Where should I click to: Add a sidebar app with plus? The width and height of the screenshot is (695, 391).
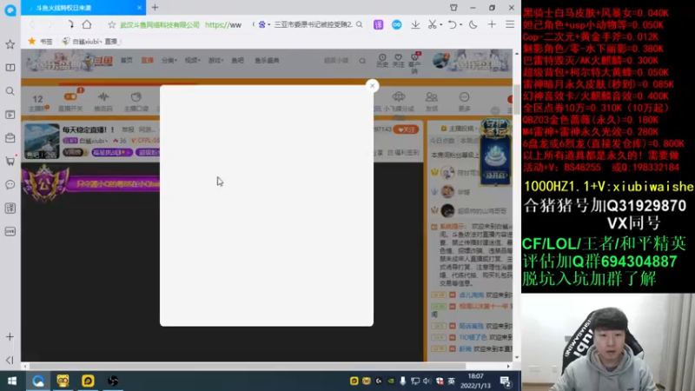point(10,337)
